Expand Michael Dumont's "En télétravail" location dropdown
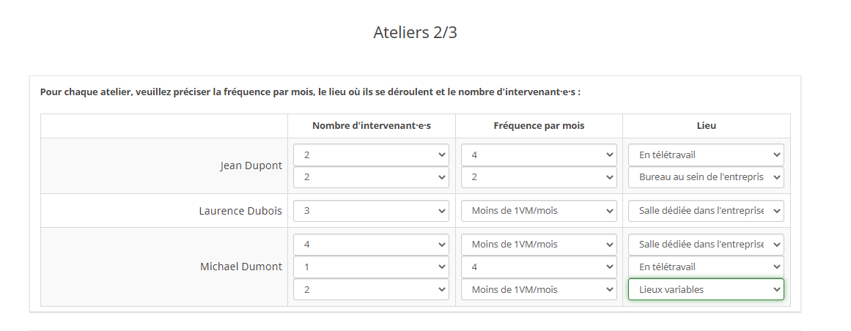This screenshot has height=331, width=851. (x=706, y=267)
